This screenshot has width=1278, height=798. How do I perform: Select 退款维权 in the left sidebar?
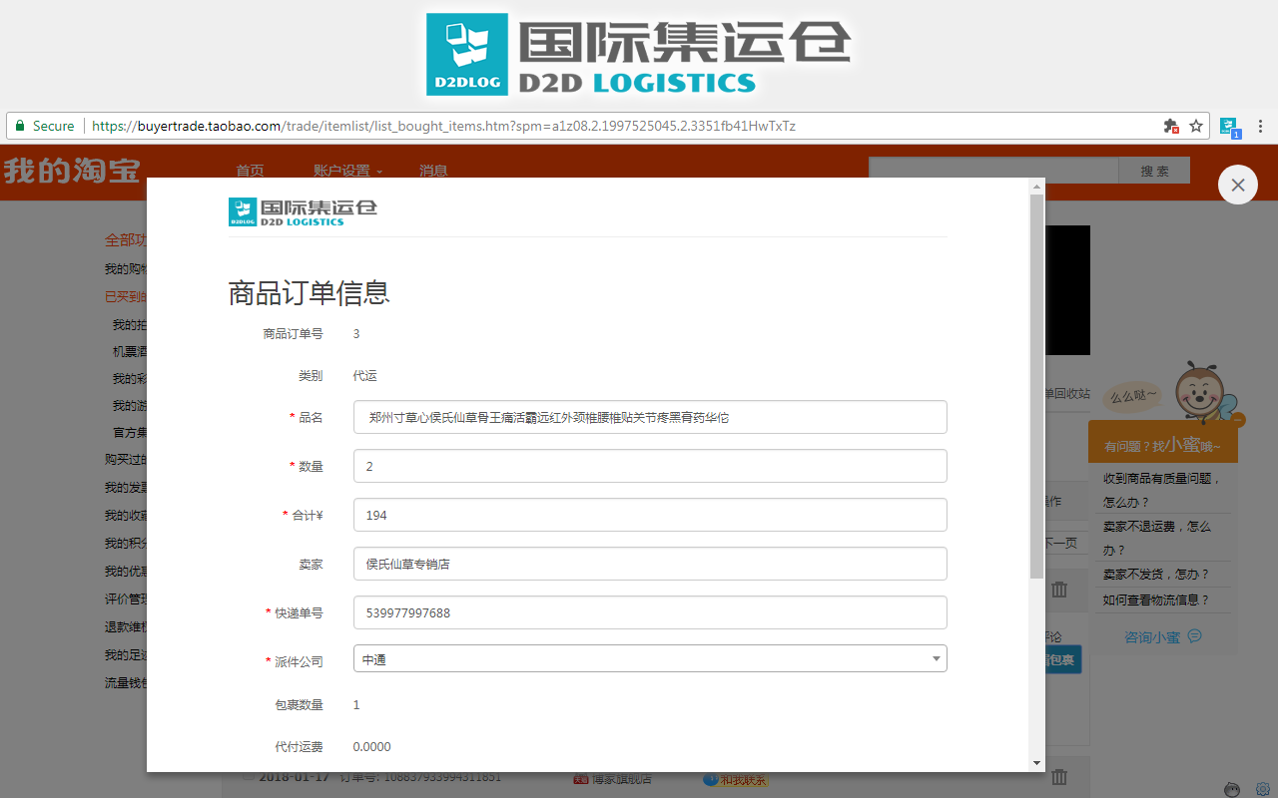(x=126, y=627)
